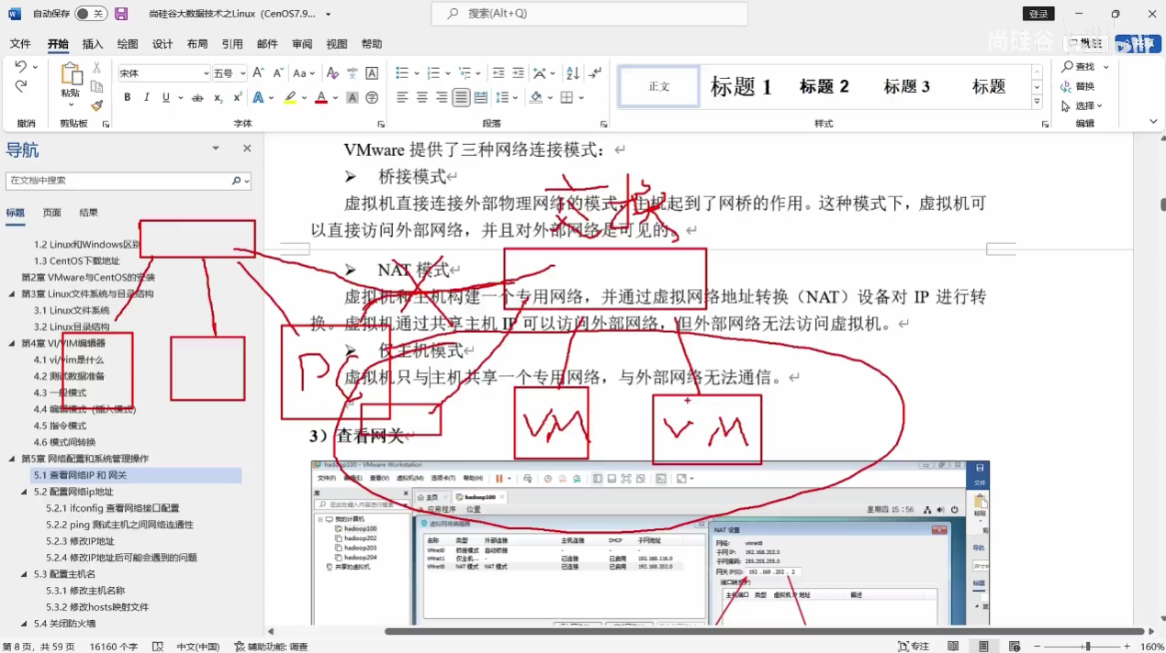
Task: Switch to the References (引用) tab
Action: (x=232, y=44)
